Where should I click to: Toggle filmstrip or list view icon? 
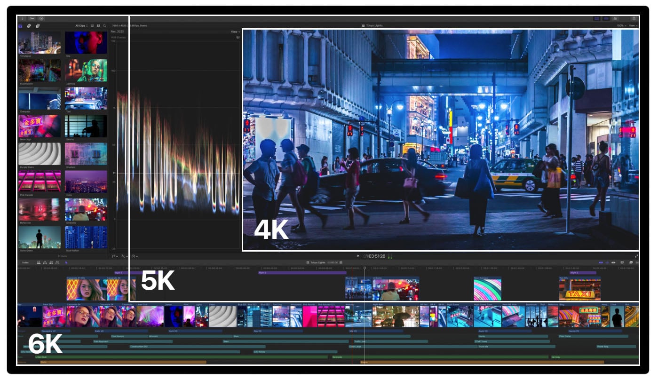click(x=92, y=26)
